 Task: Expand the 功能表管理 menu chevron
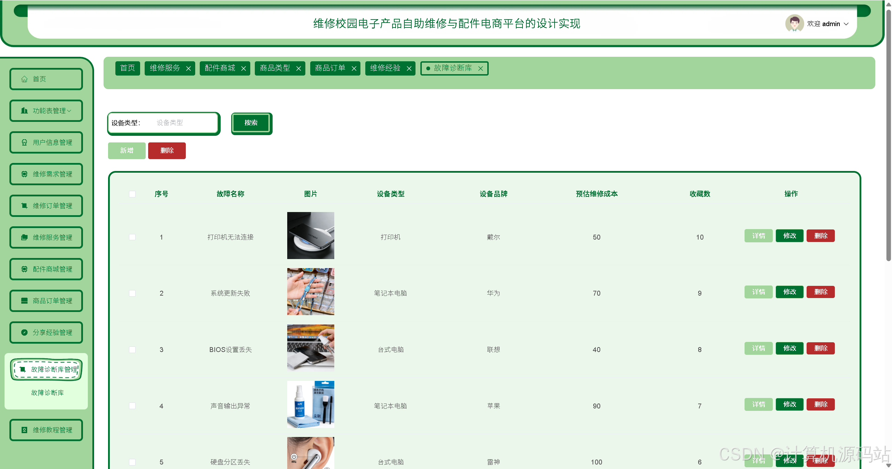click(x=69, y=111)
